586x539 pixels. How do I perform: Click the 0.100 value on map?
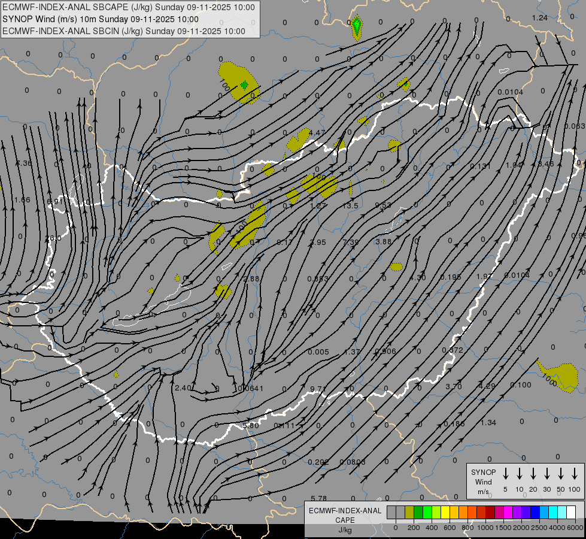[521, 385]
